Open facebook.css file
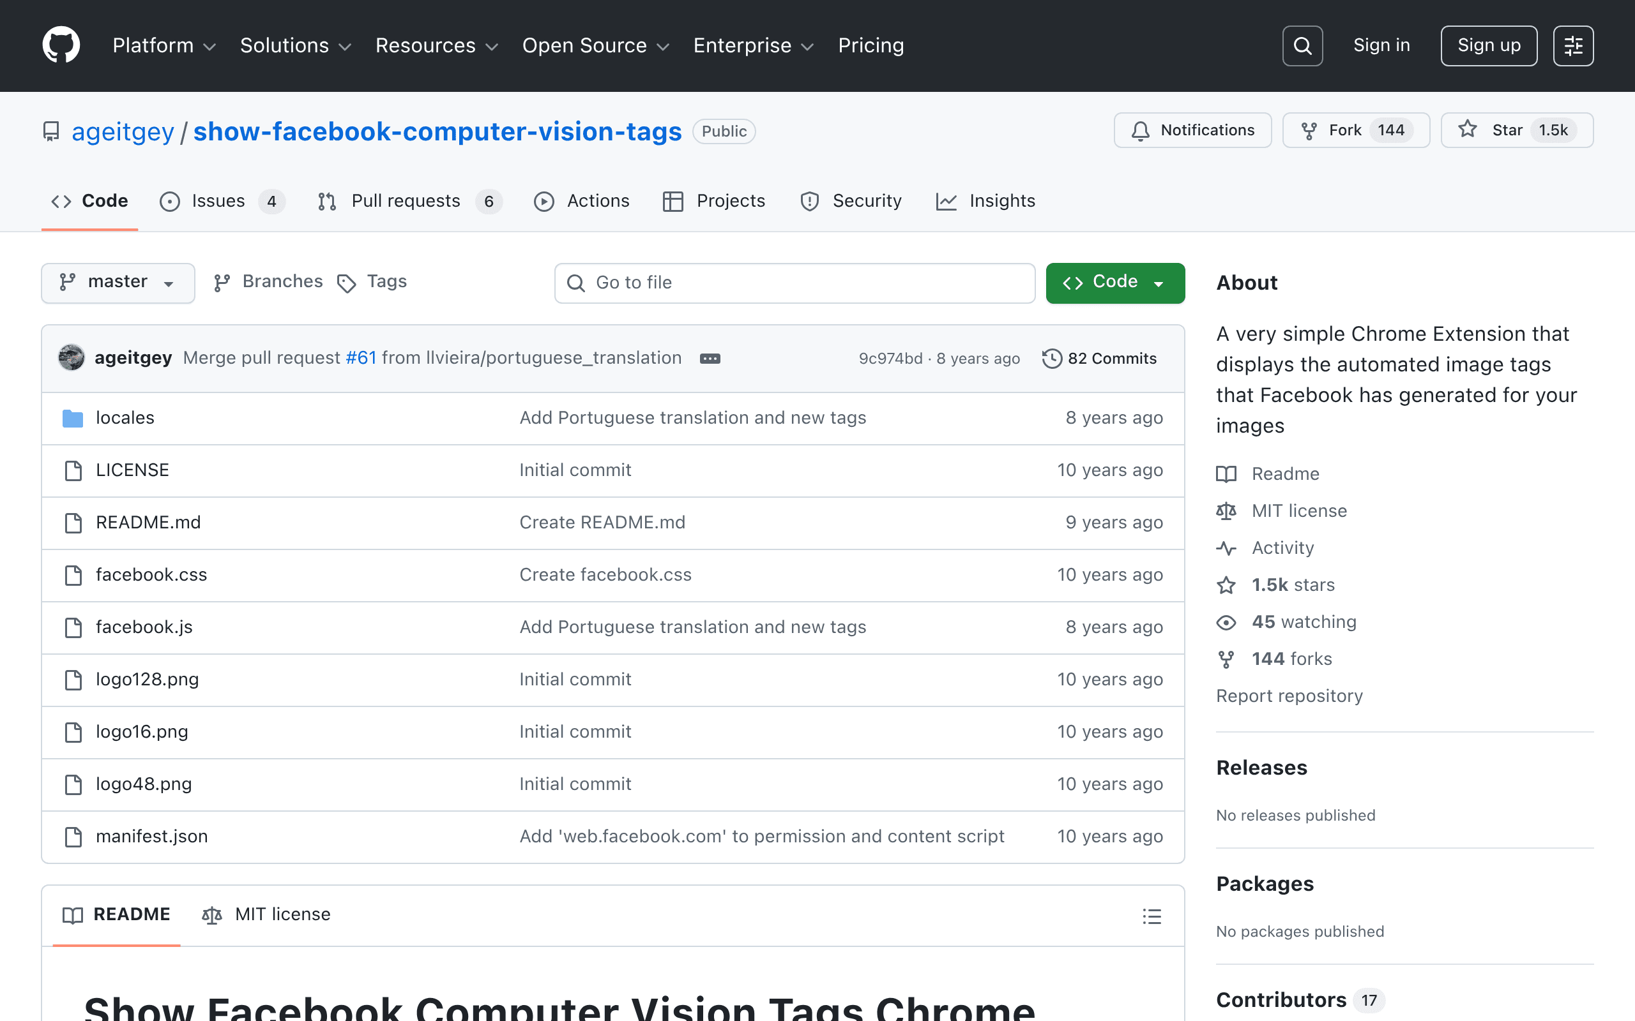Screen dimensions: 1635x1021 point(151,575)
